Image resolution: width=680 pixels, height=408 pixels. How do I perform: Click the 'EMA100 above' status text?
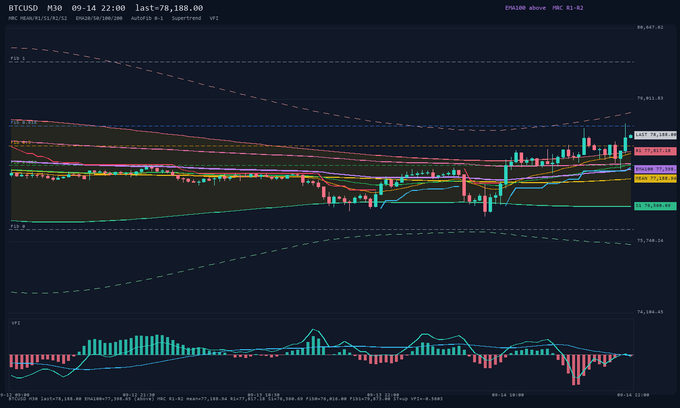coord(525,8)
